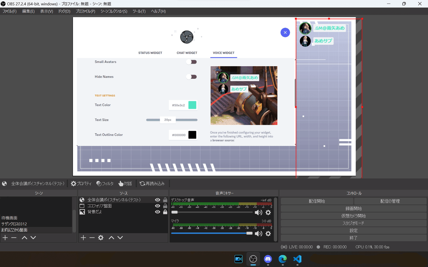This screenshot has height=267, width=428.
Task: Open Visual Studio Code from the taskbar
Action: coord(297,259)
